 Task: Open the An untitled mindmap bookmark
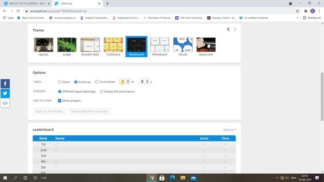point(254,18)
